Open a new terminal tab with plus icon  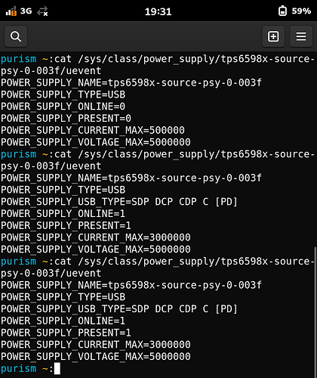[273, 36]
